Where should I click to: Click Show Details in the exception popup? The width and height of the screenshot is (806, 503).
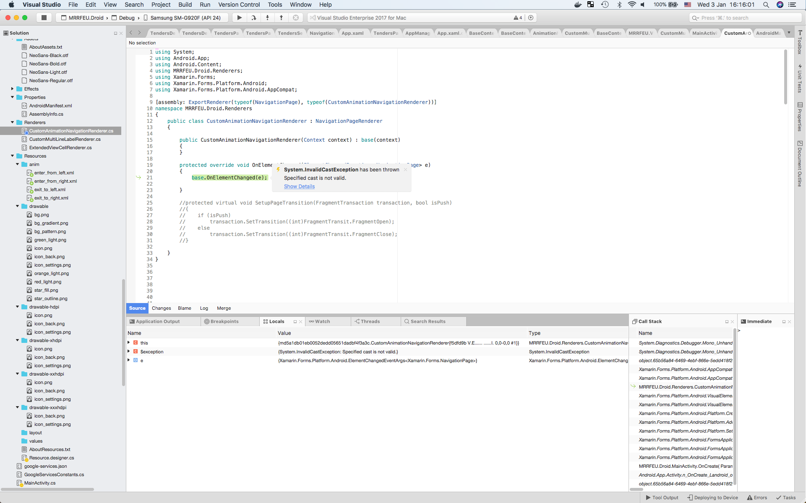(299, 187)
